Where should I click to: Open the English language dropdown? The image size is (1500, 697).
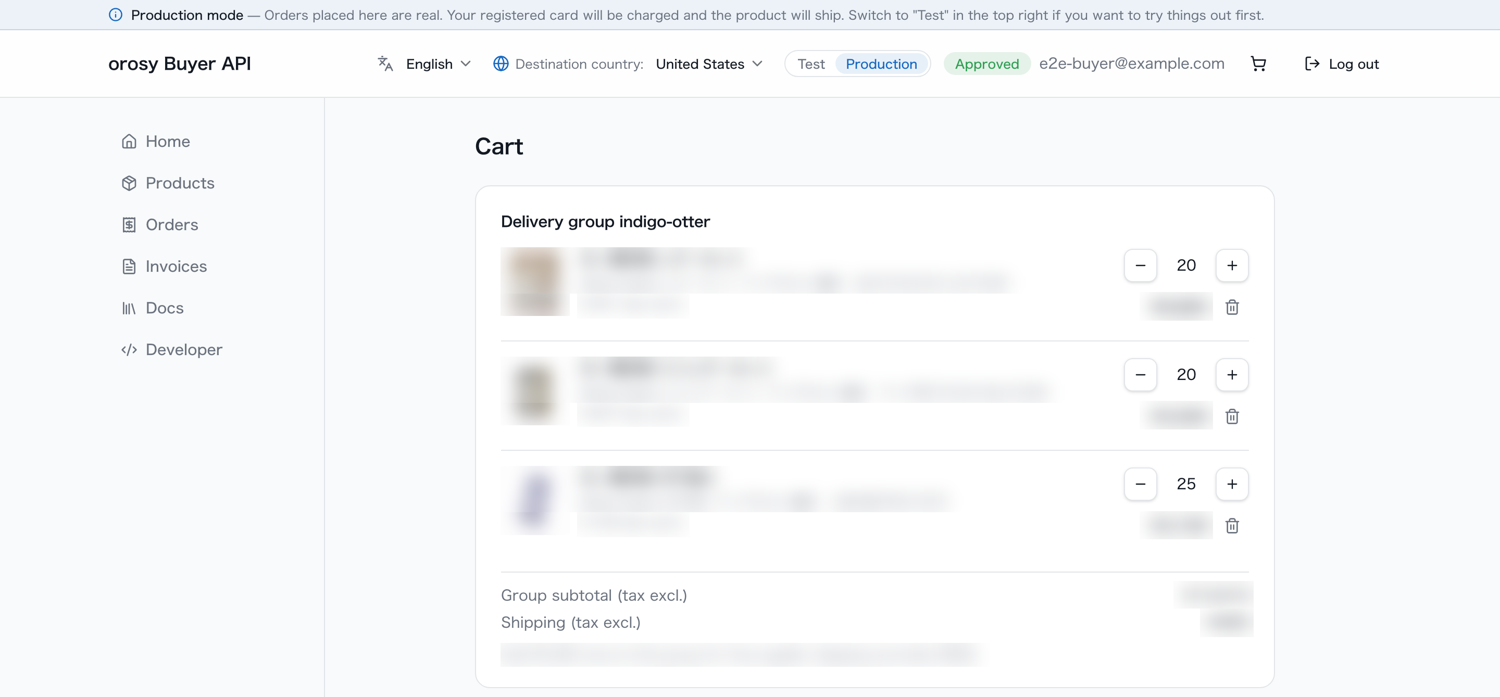point(439,64)
